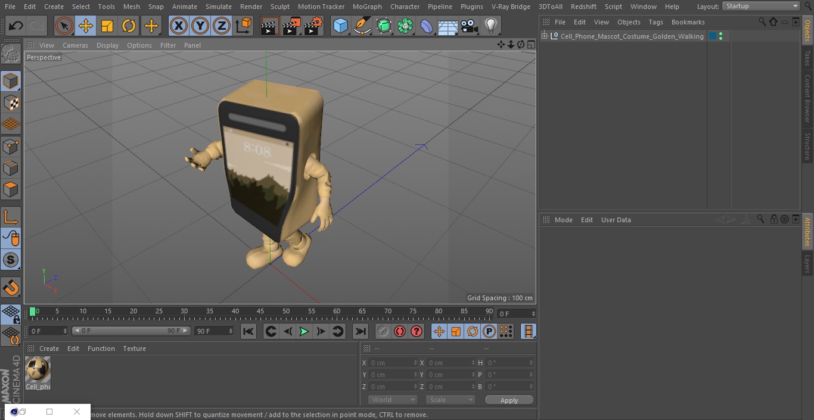
Task: Toggle autokeying button
Action: coord(400,331)
